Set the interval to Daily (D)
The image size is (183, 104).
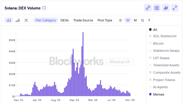tap(120, 20)
